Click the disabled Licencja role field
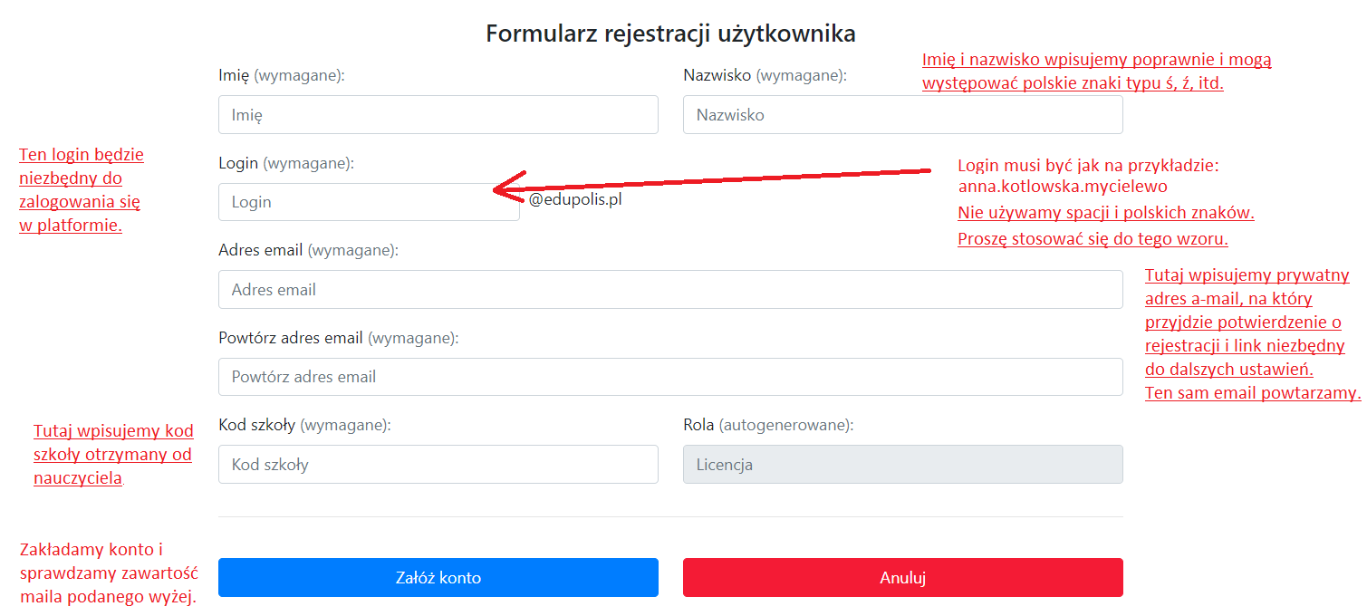 [x=902, y=464]
